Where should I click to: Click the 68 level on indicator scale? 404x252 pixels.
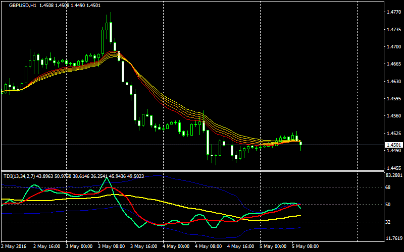[x=388, y=187]
